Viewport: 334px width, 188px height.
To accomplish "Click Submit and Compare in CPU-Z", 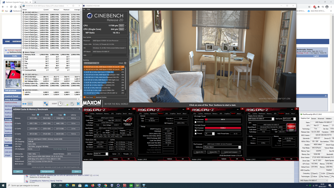I will [x=231, y=152].
